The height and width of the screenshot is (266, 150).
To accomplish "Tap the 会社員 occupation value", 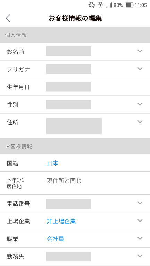I will tap(55, 239).
